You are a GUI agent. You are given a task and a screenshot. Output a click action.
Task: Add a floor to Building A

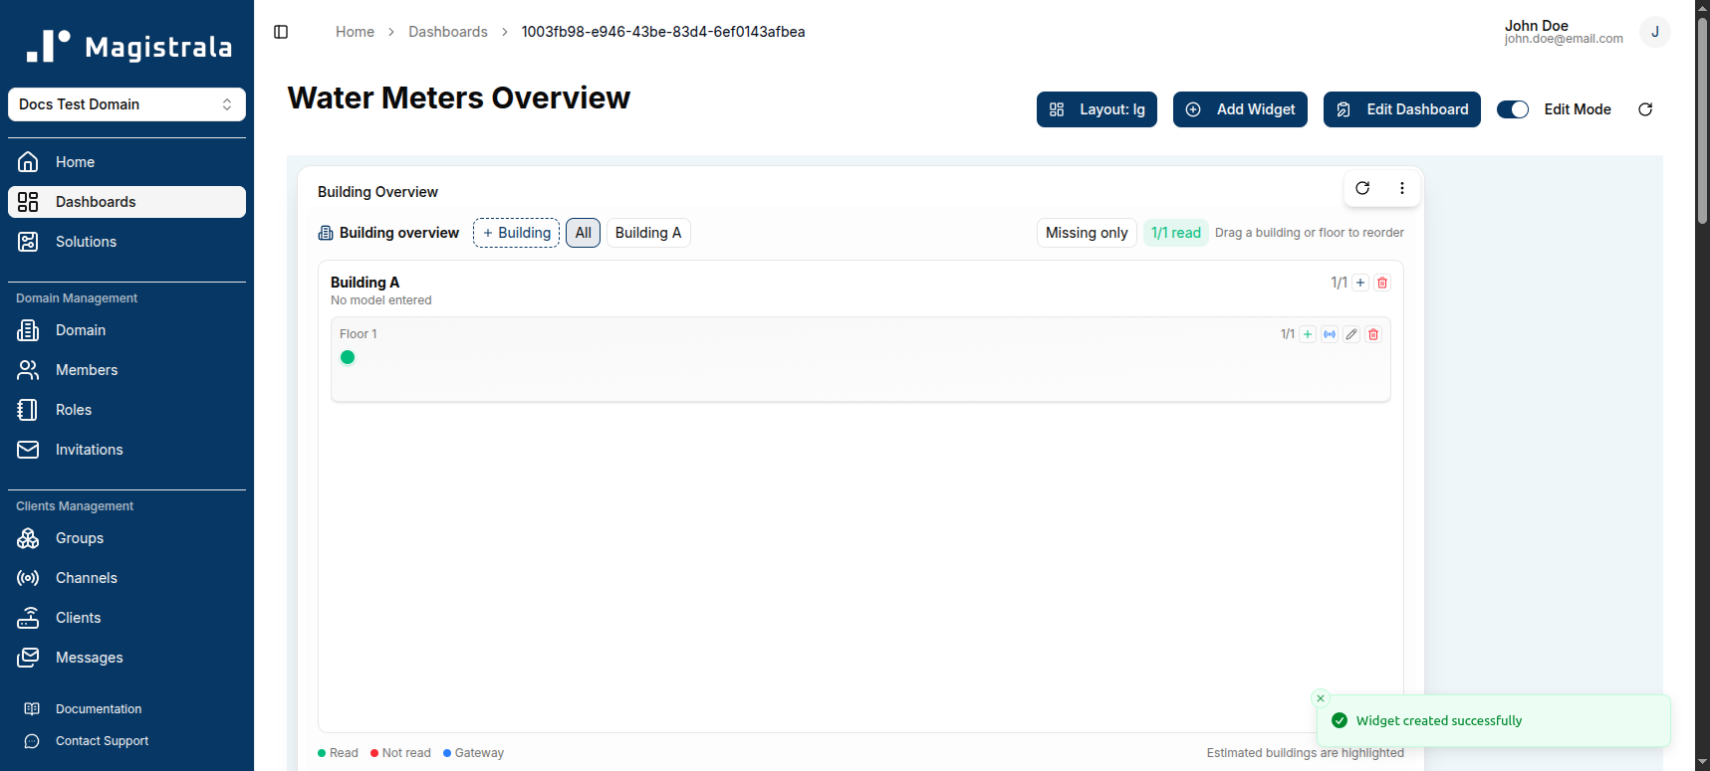click(x=1360, y=283)
